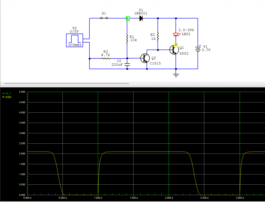Click the C2 name label
The width and height of the screenshot is (265, 202).
click(x=119, y=61)
